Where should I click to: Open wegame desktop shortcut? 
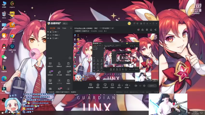tap(12, 5)
